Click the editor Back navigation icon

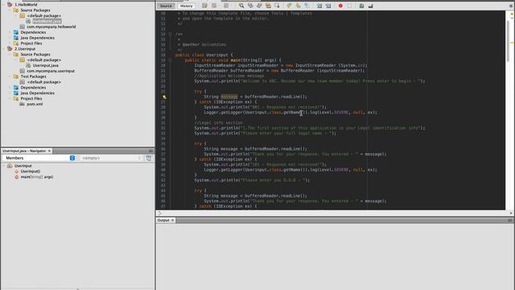214,6
